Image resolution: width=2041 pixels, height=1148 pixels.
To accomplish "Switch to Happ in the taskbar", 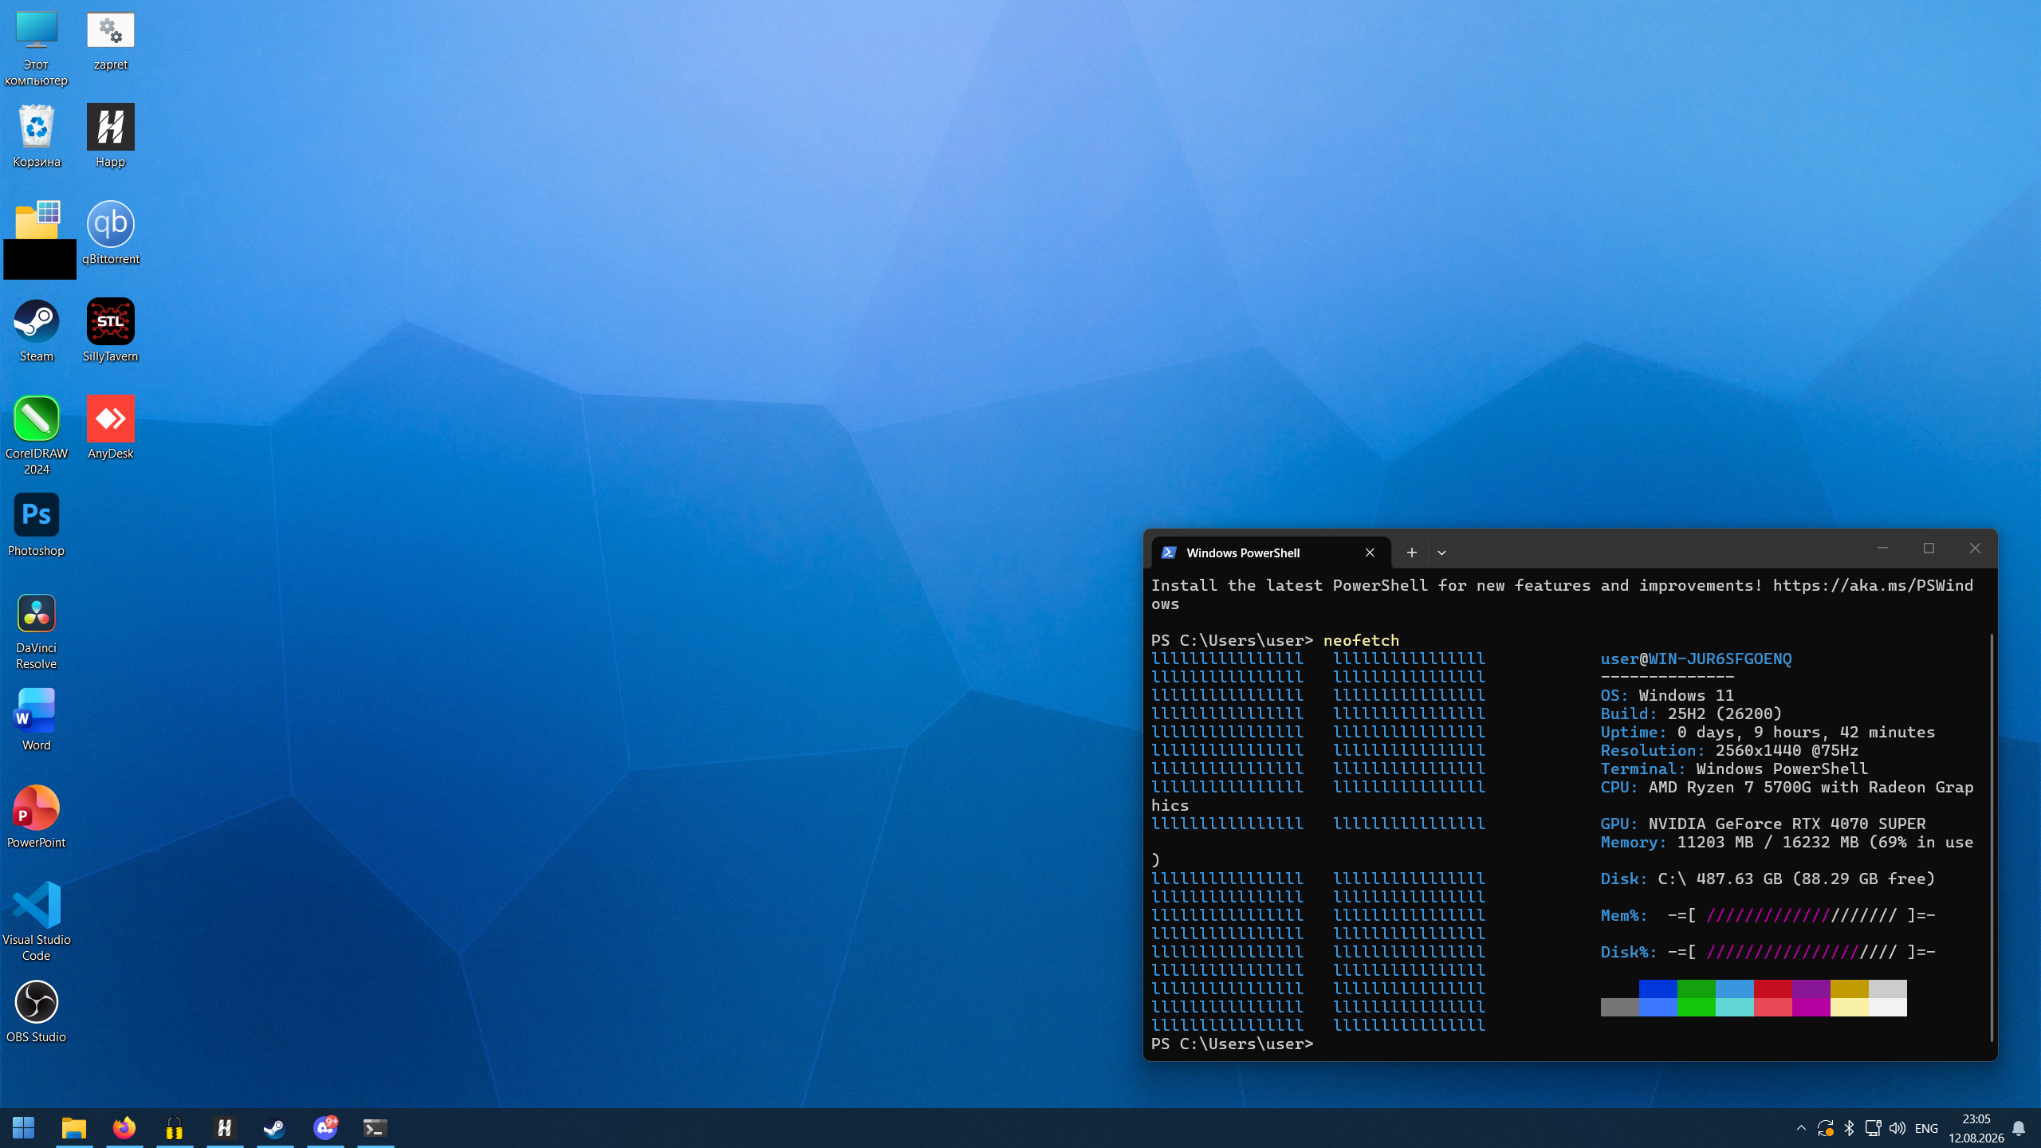I will pos(224,1128).
